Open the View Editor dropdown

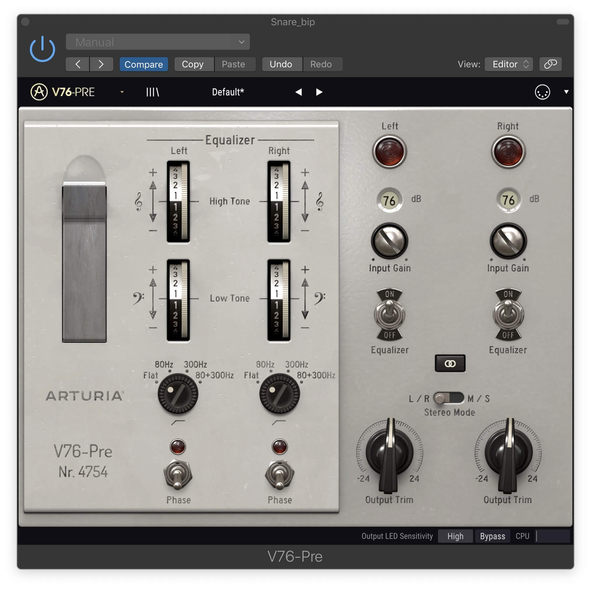[509, 64]
